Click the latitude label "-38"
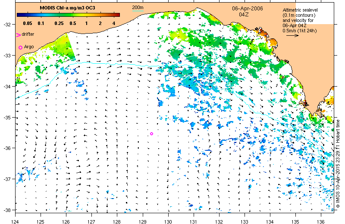 tap(6, 210)
